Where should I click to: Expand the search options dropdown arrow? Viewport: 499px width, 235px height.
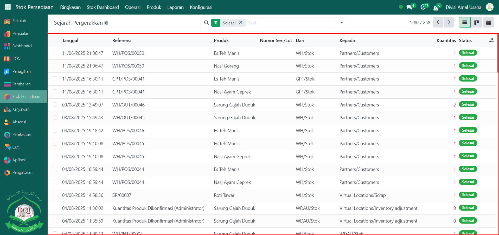341,23
